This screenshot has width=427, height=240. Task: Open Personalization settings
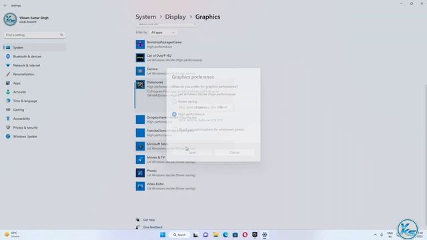coord(35,74)
